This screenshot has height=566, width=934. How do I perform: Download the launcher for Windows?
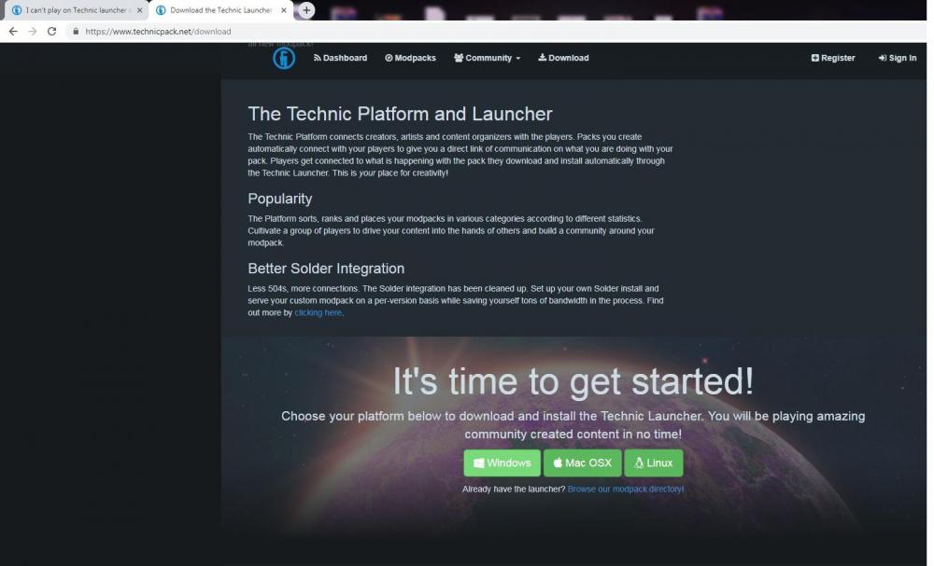tap(502, 462)
